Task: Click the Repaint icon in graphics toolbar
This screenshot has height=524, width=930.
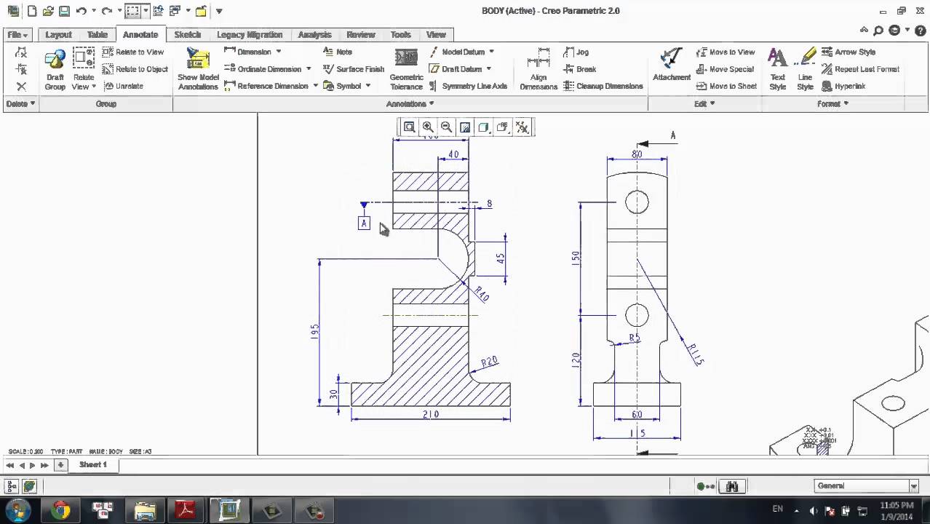Action: (x=465, y=127)
